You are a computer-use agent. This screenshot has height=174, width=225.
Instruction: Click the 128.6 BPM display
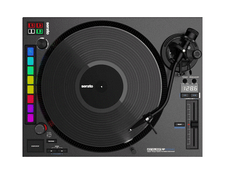[x=189, y=88]
